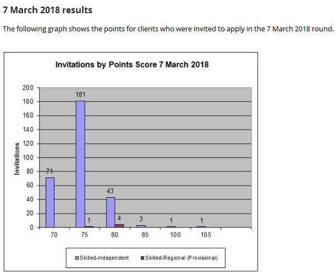Click the chart title "Invitations by Points Score"
This screenshot has height=273, width=336.
(x=132, y=65)
